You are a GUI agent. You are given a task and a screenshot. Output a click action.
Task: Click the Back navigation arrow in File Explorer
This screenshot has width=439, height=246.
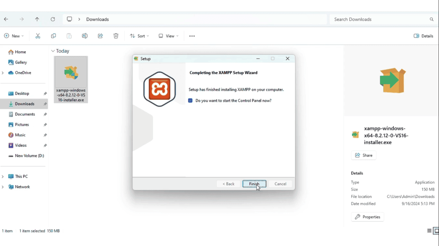point(6,19)
